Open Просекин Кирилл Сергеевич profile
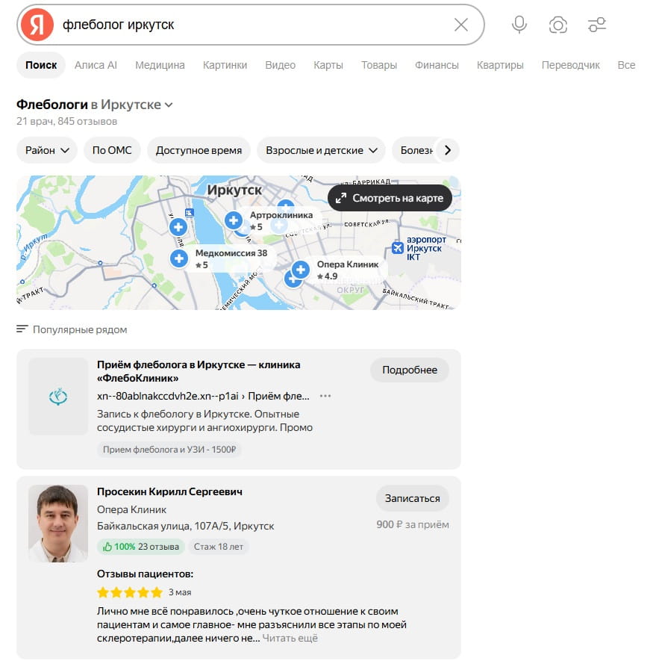653x661 pixels. (x=169, y=491)
